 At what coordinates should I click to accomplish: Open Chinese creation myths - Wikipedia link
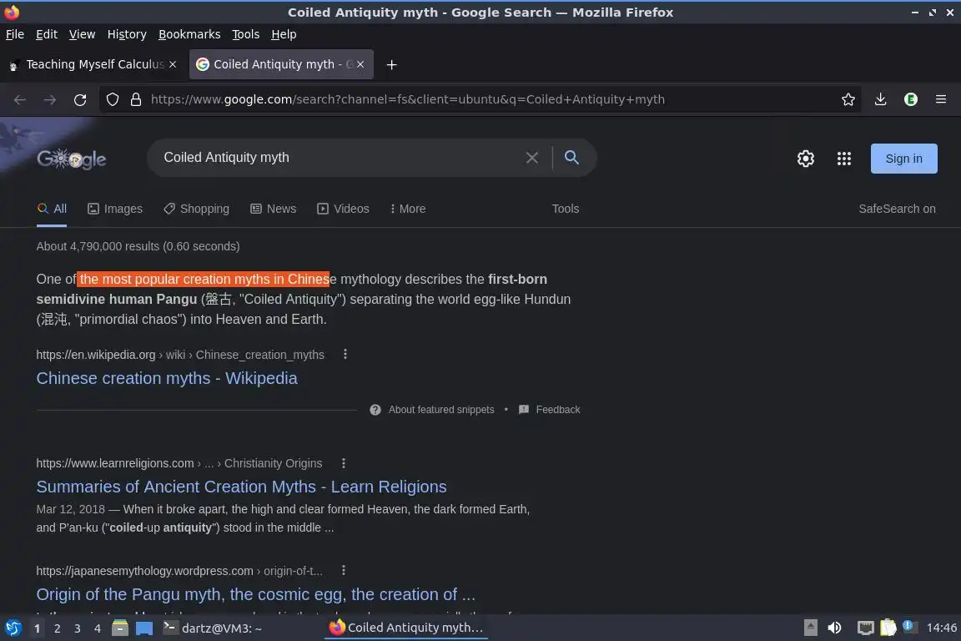coord(167,378)
